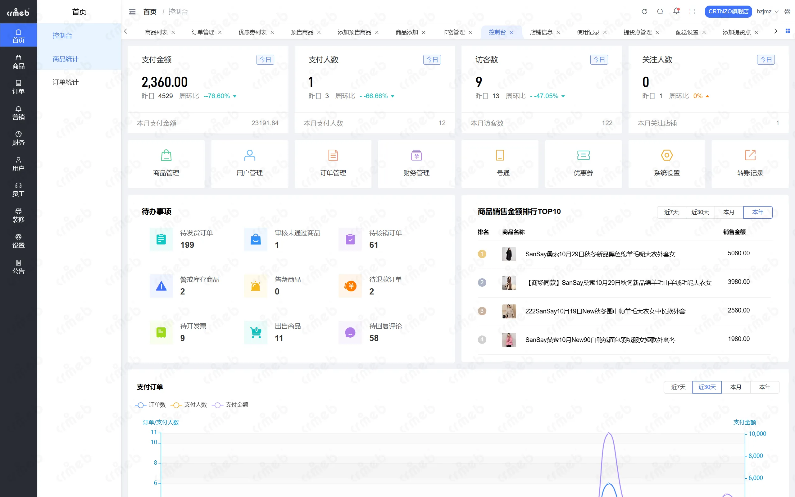Click the pink down jacket thumbnail
The image size is (795, 497).
click(x=509, y=340)
